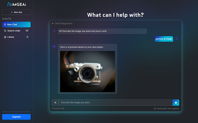The image size is (198, 123).
Task: Open Search chats
Action: (x=16, y=31)
